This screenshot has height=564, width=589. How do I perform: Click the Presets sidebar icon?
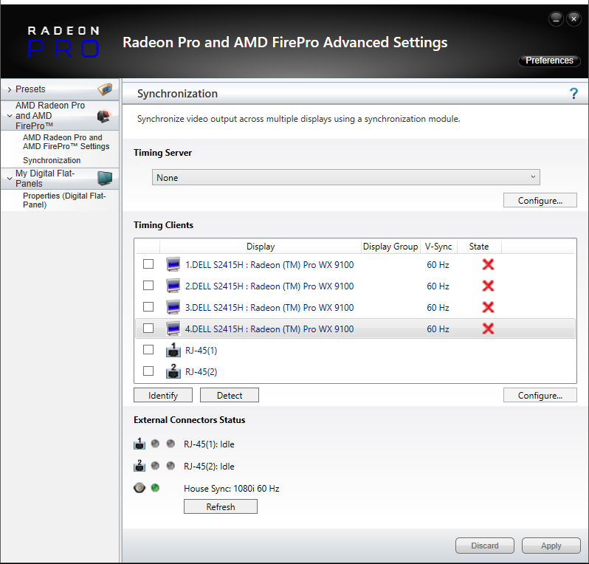(x=106, y=89)
